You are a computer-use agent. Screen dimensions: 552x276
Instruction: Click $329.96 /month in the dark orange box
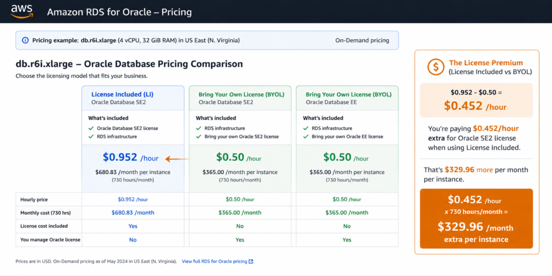[475, 227]
